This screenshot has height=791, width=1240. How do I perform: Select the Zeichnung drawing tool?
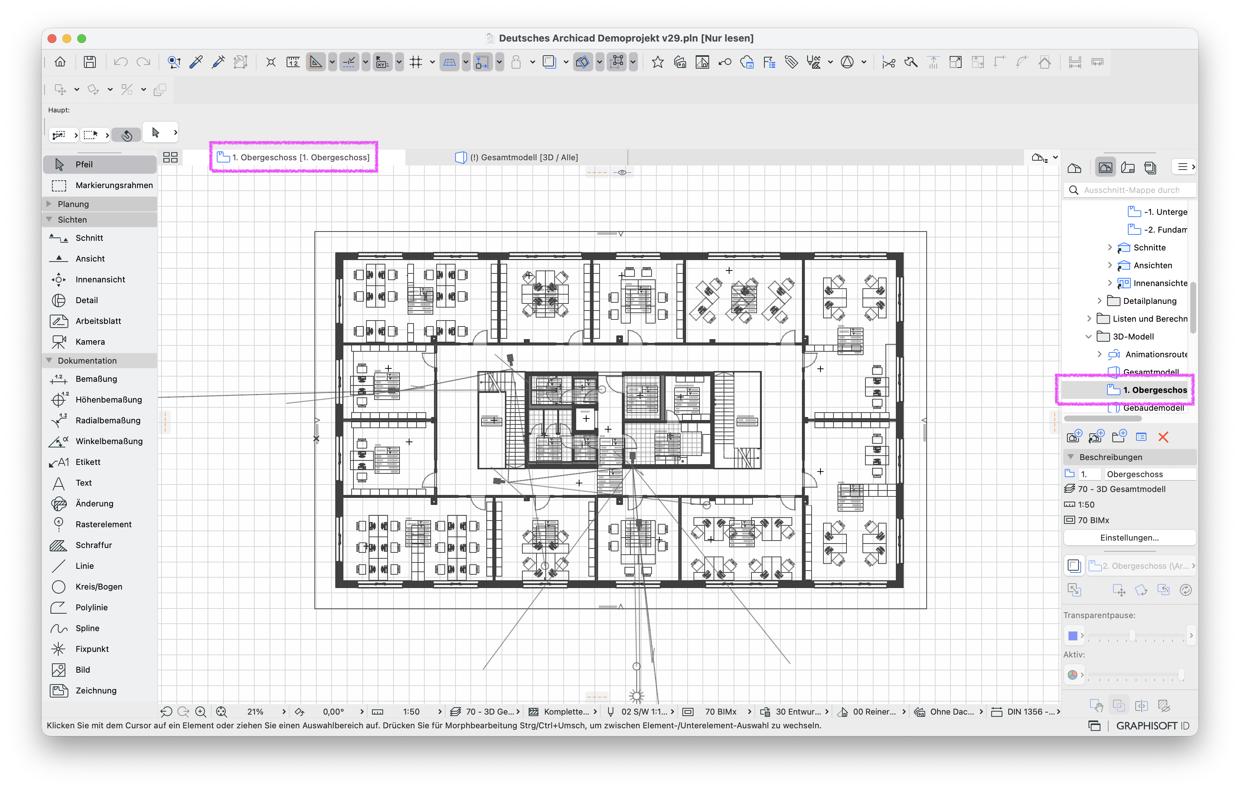tap(99, 691)
